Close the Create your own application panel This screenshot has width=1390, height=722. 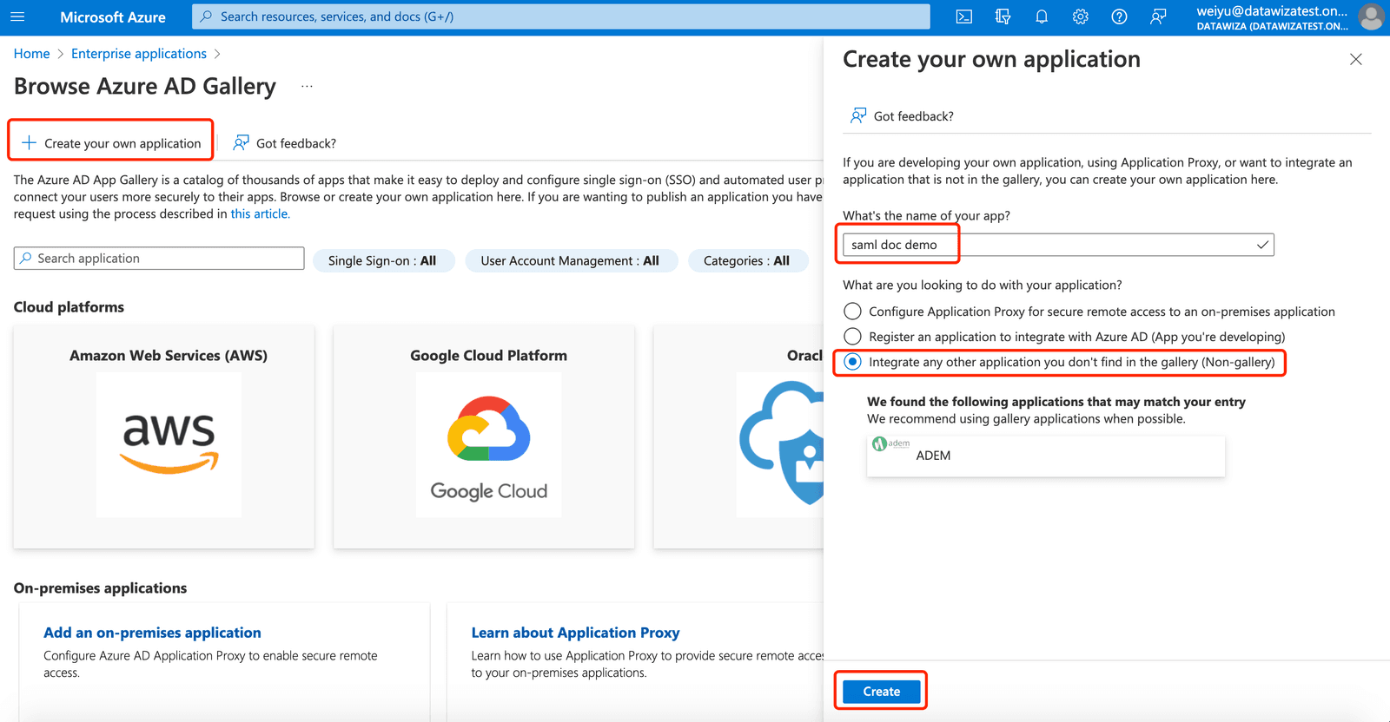(x=1355, y=59)
